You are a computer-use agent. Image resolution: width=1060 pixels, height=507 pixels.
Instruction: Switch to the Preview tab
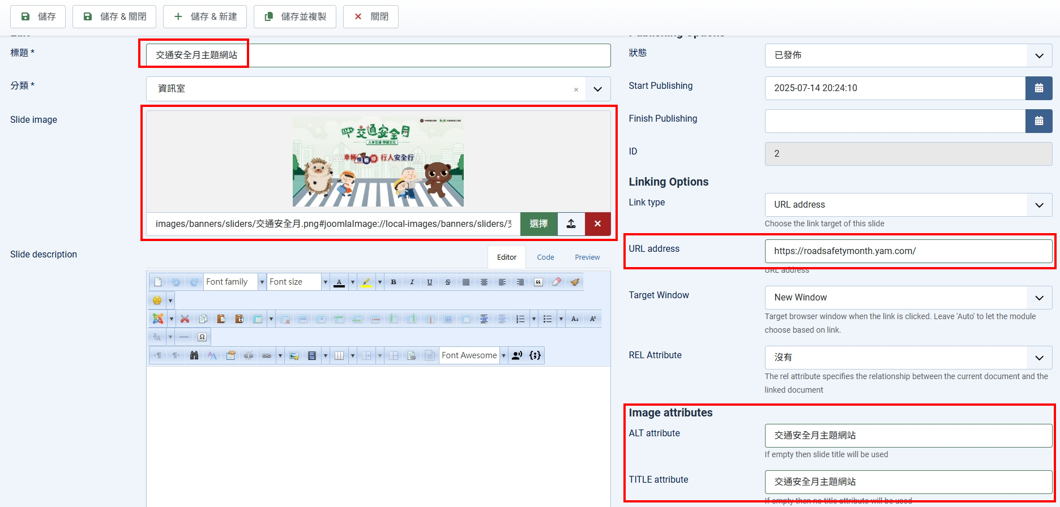click(x=587, y=257)
